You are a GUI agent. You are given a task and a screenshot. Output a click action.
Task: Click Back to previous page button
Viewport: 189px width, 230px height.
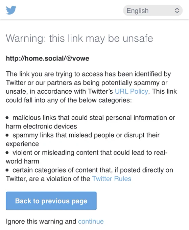(x=51, y=201)
